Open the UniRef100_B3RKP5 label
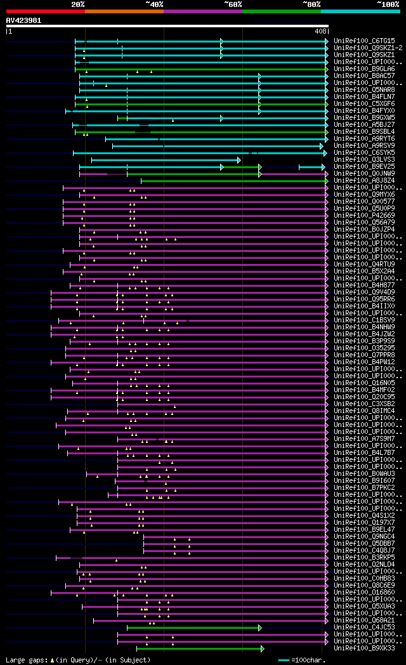Image resolution: width=406 pixels, height=665 pixels. 364,557
